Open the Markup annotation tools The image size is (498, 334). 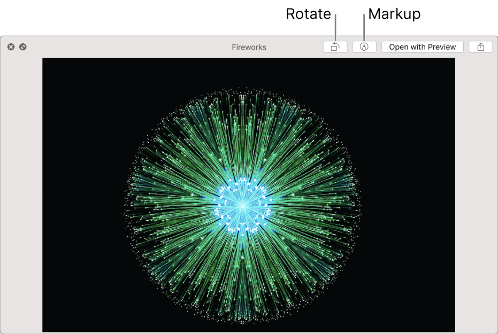tap(364, 46)
